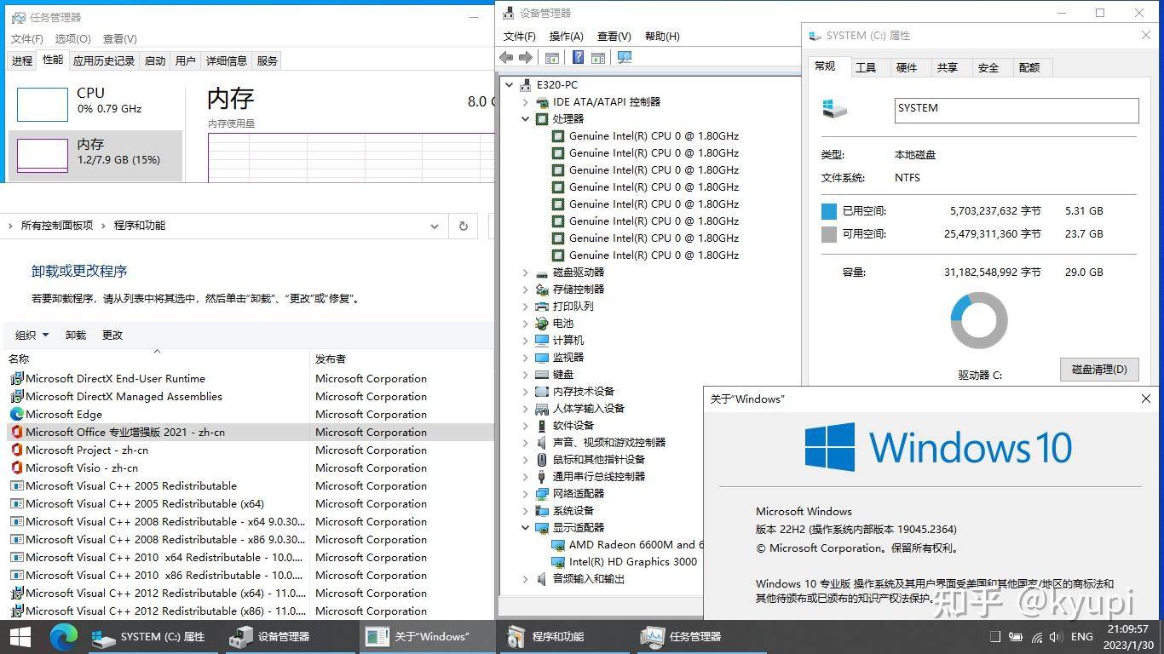Click the Microsoft Visio - zh-cn icon
1164x654 pixels.
coord(17,468)
